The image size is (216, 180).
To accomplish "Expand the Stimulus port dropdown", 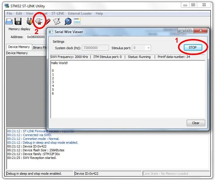I will click(148, 48).
